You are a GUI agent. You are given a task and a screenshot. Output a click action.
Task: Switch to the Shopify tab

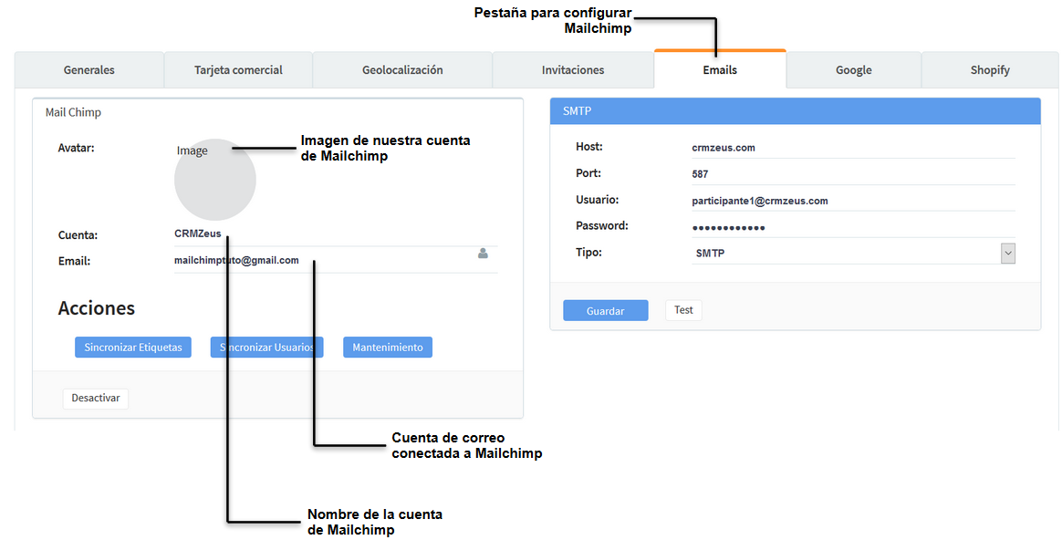990,70
